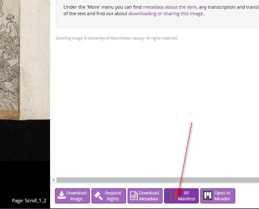Open 'downloading or sharing this image' link
The height and width of the screenshot is (209, 259).
click(166, 14)
